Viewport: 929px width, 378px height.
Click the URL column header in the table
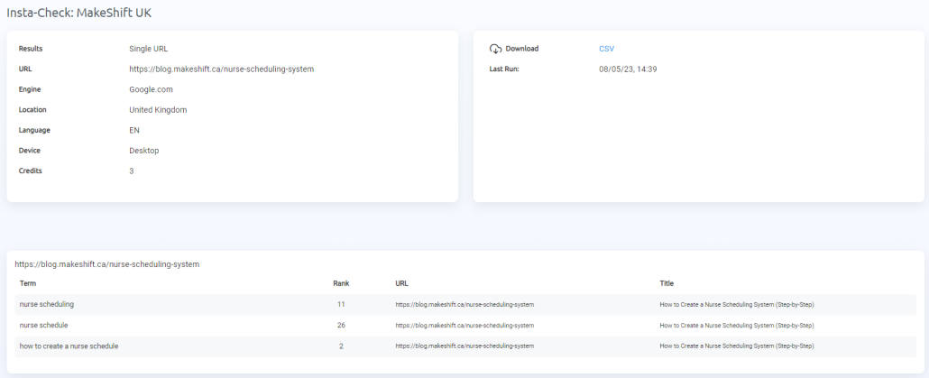pyautogui.click(x=401, y=283)
